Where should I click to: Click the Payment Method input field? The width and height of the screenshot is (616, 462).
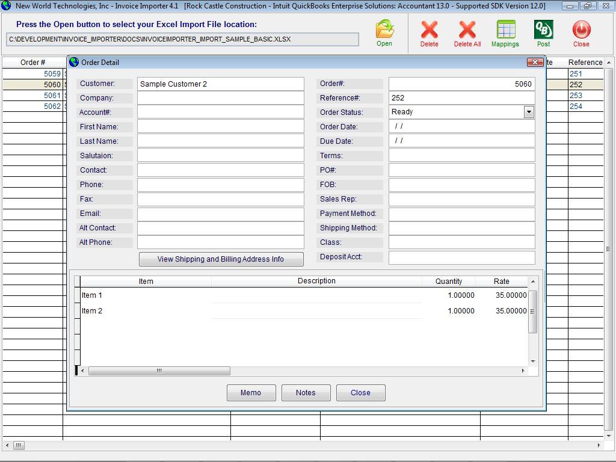tap(461, 214)
